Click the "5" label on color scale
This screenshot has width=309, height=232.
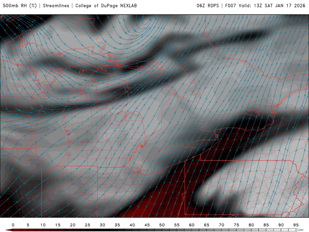click(28, 225)
